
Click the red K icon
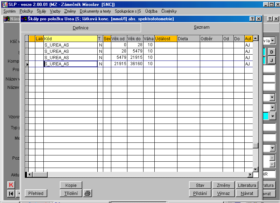11,185
